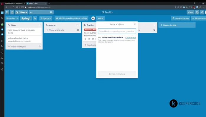Click the Invitar button
This screenshot has width=206, height=117.
(x=100, y=18)
